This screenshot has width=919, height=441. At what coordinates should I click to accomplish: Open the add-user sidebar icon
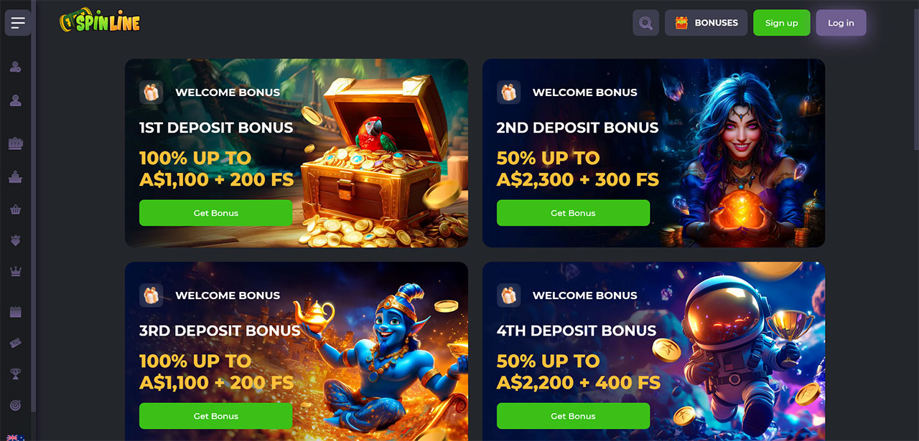(15, 67)
